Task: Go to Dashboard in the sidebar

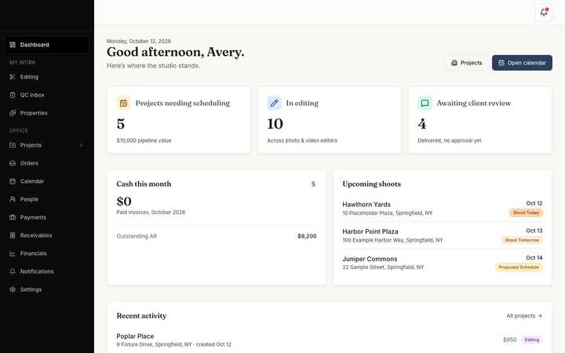Action: (47, 45)
